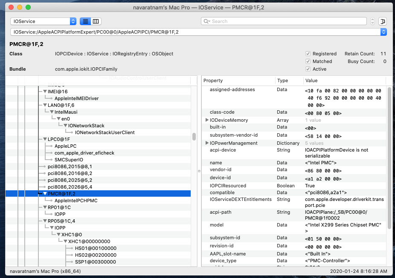This screenshot has width=395, height=278.
Task: Select the acpi-path property row
Action: [x=294, y=215]
